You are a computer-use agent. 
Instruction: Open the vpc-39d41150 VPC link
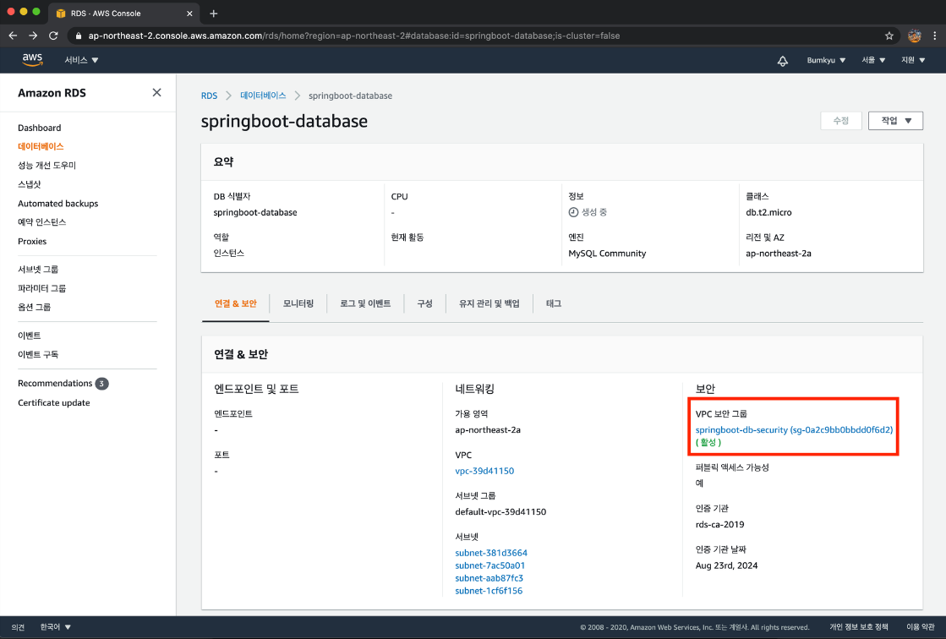pyautogui.click(x=484, y=471)
